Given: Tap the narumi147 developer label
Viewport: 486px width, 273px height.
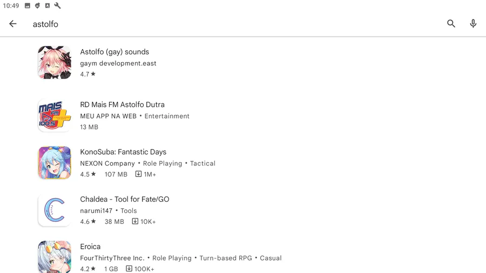Looking at the screenshot, I should pos(96,211).
